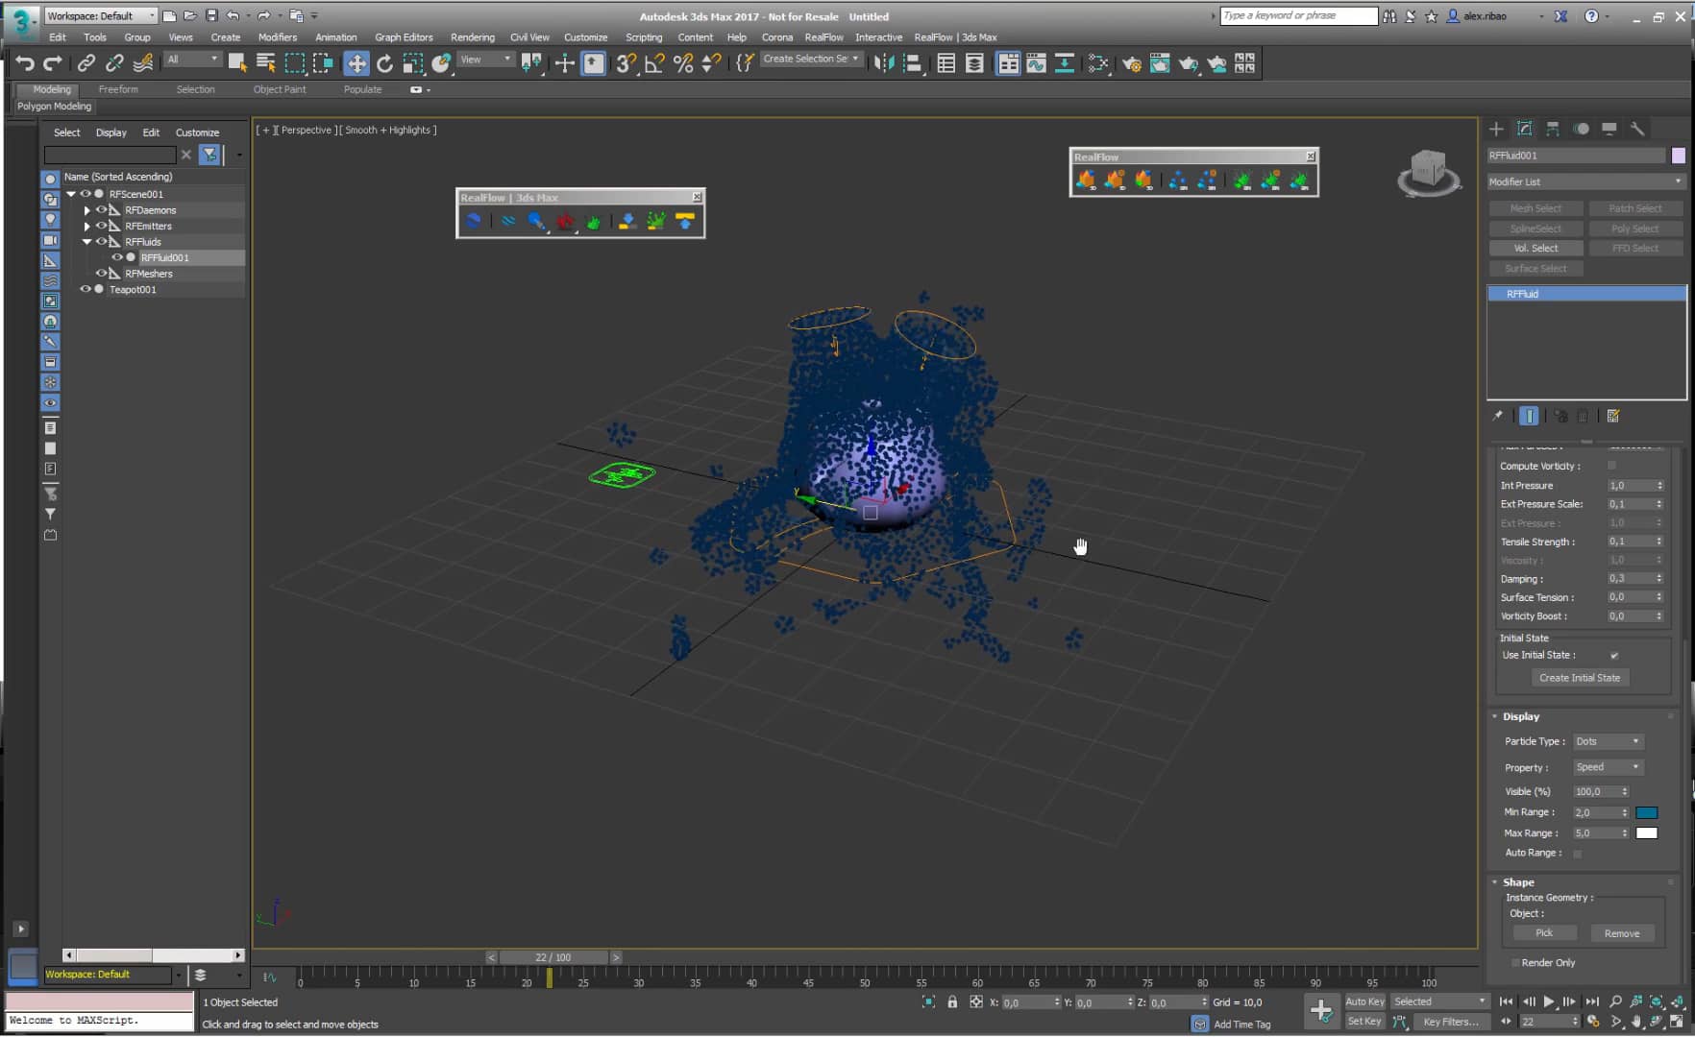
Task: Enable the Auto Range checkbox
Action: [x=1577, y=853]
